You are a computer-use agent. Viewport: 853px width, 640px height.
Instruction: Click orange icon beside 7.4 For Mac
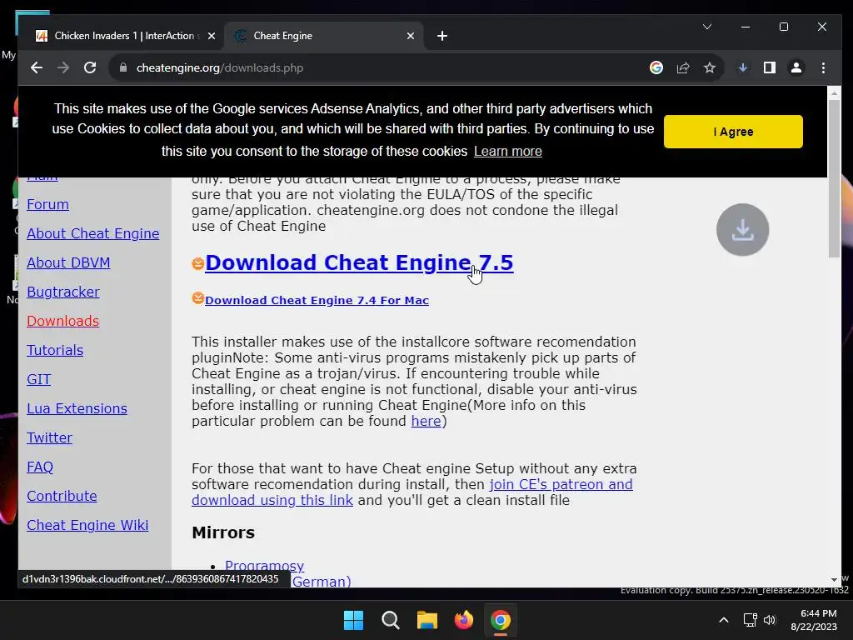tap(198, 298)
